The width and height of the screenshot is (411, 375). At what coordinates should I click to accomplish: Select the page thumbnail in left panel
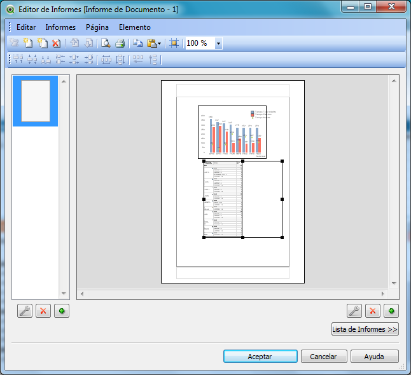[x=36, y=101]
